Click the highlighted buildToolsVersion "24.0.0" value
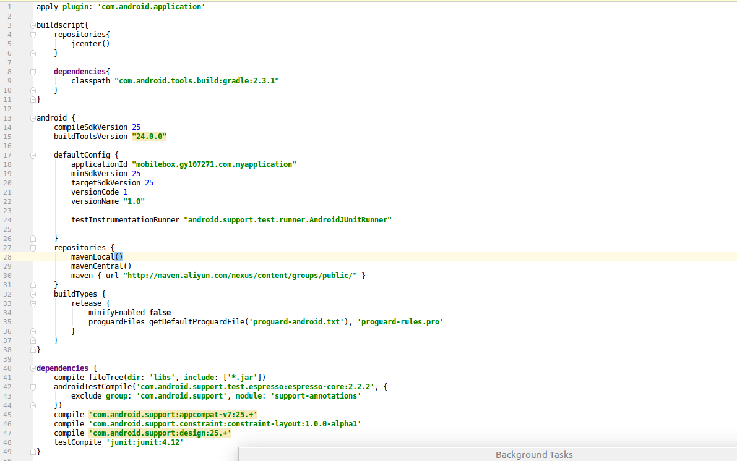Screen dimensions: 737x461 point(149,137)
